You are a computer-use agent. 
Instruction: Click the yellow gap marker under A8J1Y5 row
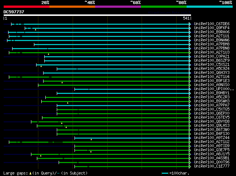click(x=41, y=156)
